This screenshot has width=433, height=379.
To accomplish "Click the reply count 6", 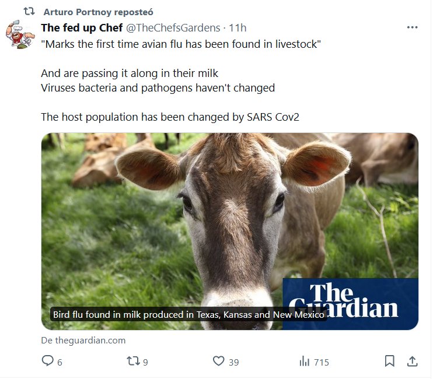I will pyautogui.click(x=60, y=362).
